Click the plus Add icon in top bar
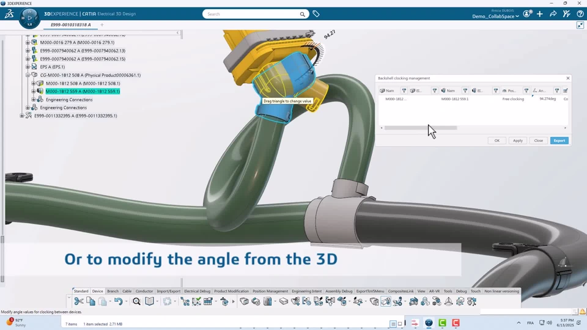The height and width of the screenshot is (330, 587). tap(540, 14)
